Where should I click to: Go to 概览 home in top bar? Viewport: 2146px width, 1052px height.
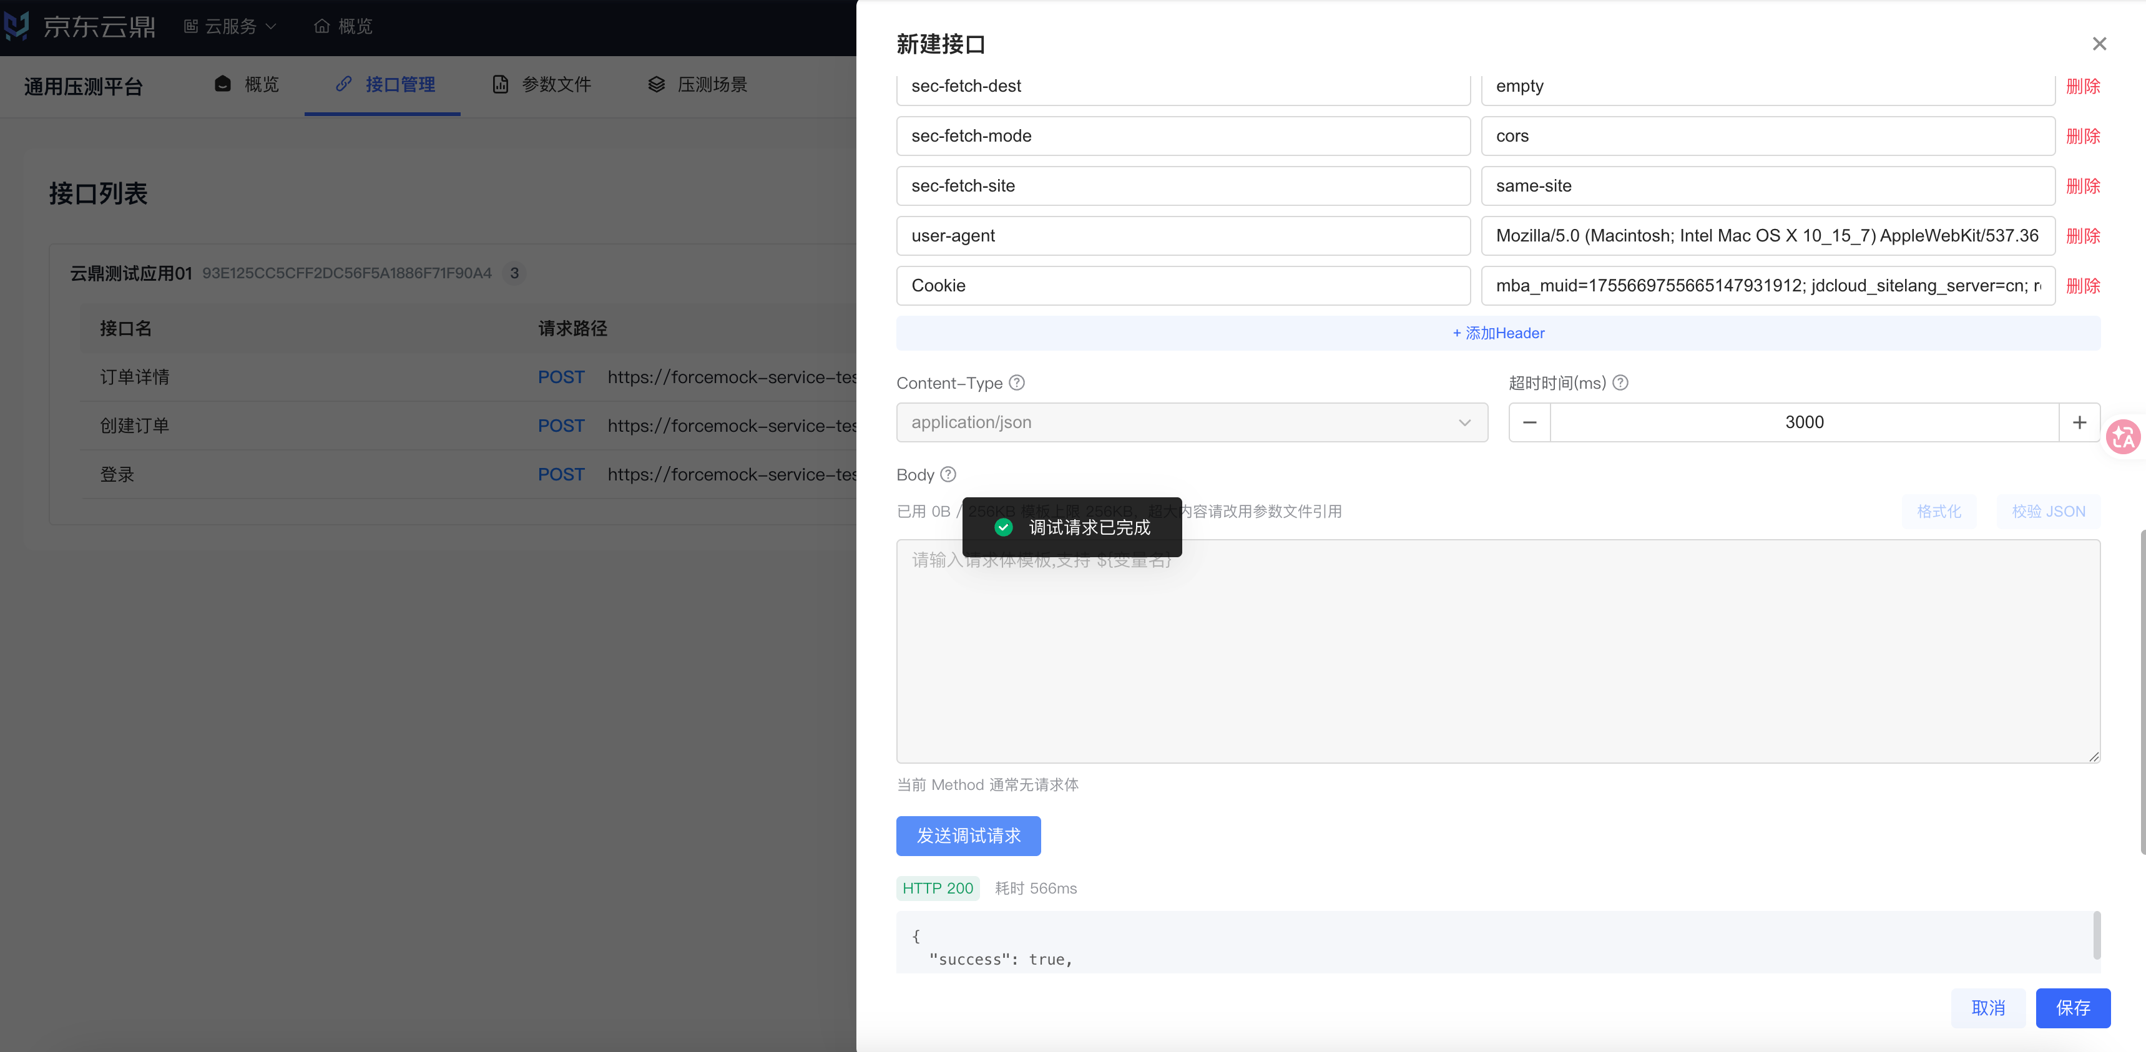pyautogui.click(x=343, y=27)
